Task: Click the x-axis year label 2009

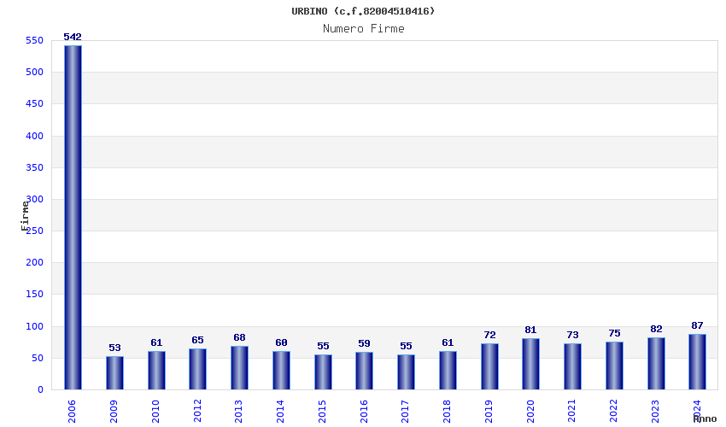Action: [114, 412]
